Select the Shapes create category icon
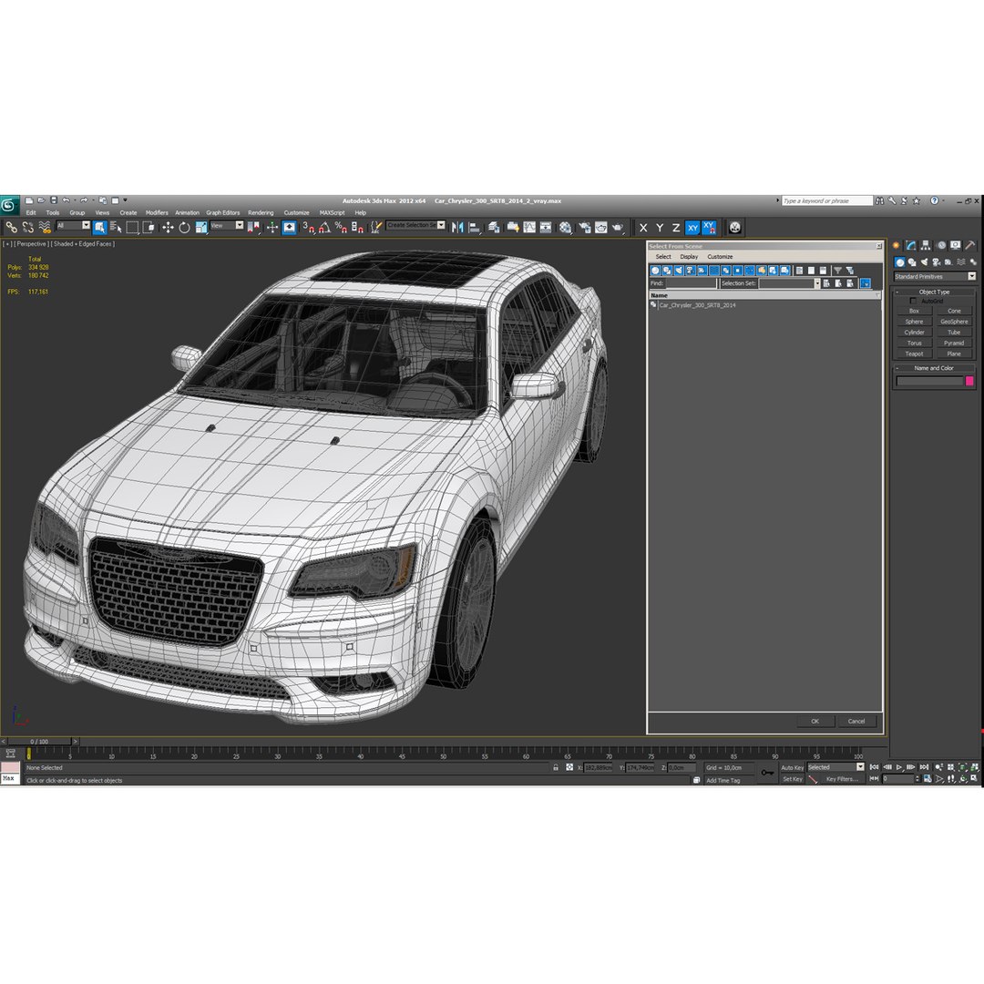This screenshot has height=984, width=984. click(912, 262)
